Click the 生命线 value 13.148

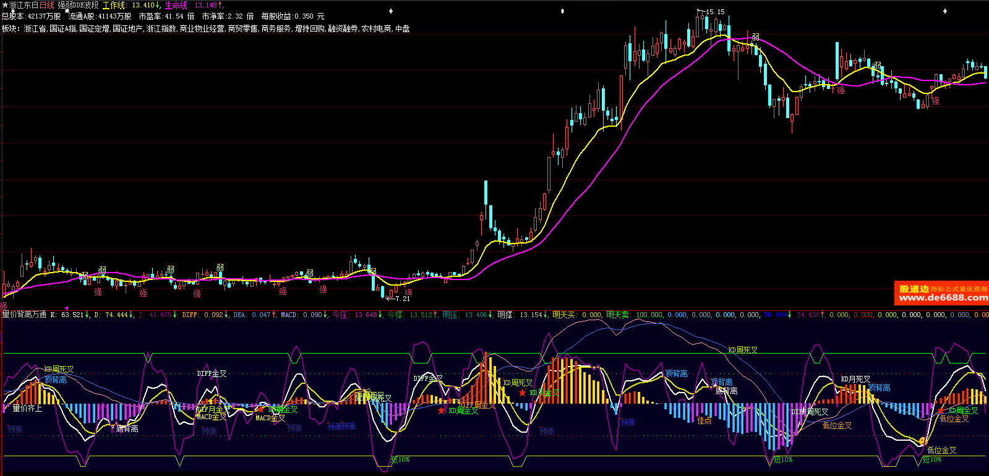pos(205,5)
